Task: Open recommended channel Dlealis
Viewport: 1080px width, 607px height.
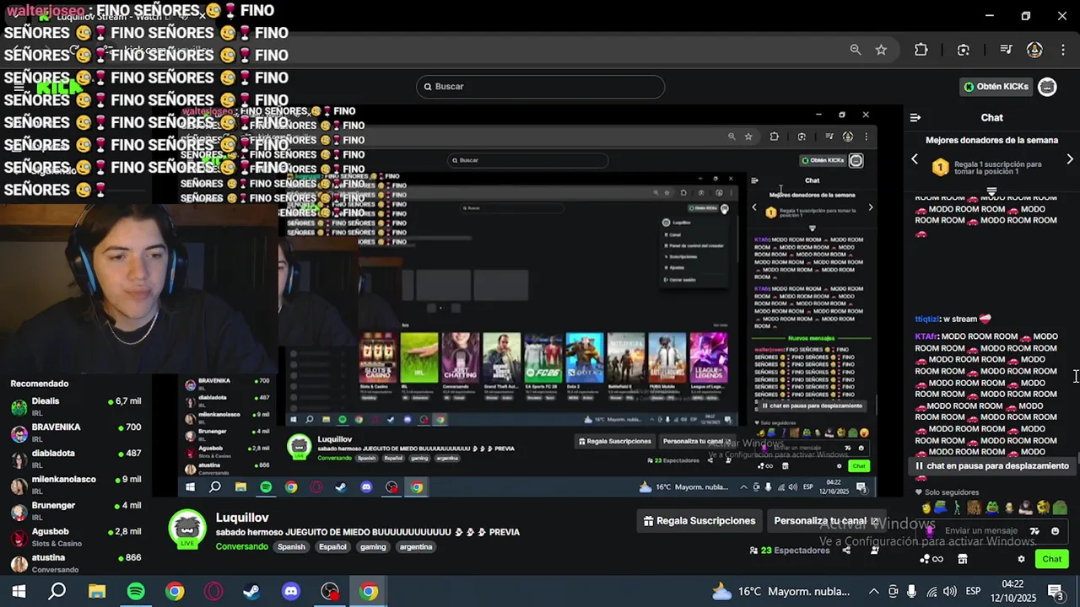Action: pyautogui.click(x=76, y=406)
